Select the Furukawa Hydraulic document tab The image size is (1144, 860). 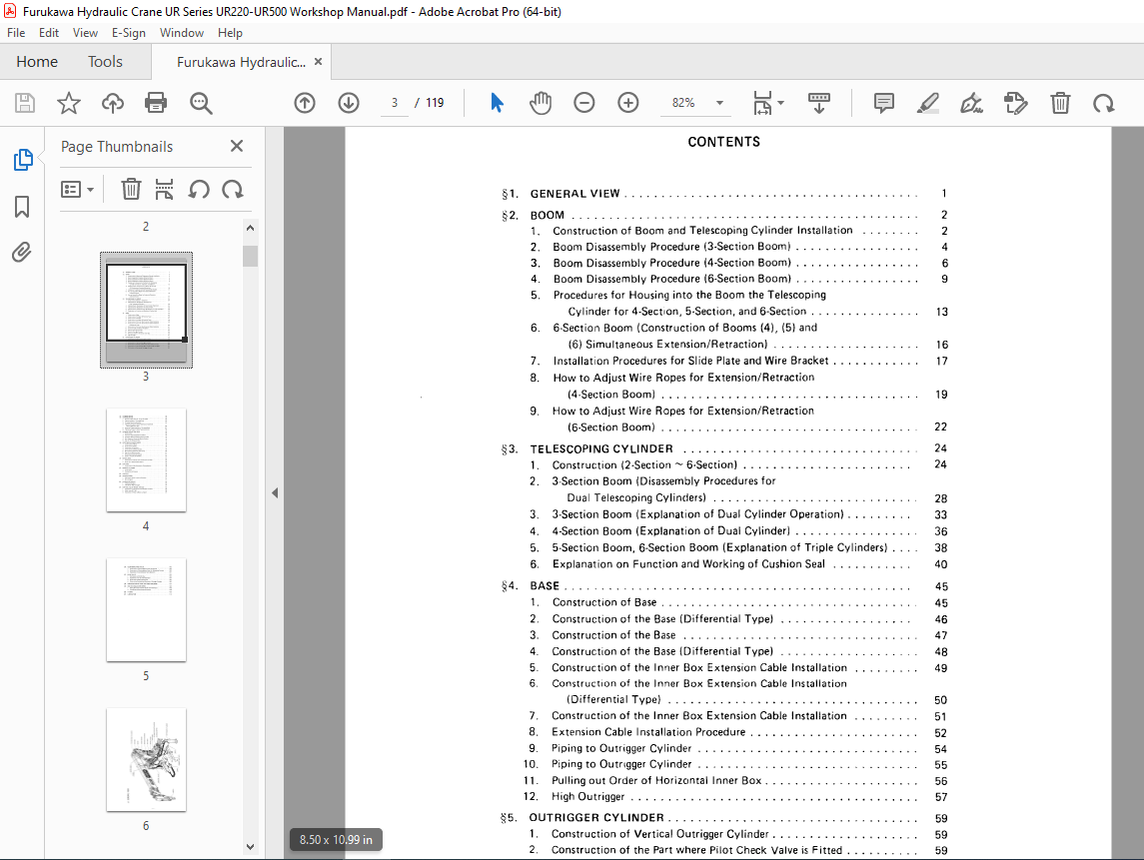241,62
